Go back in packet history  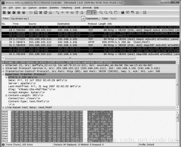click(x=62, y=13)
